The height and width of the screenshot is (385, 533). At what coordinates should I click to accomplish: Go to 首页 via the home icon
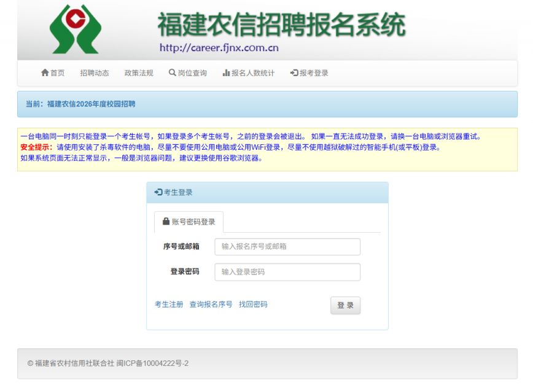(x=45, y=73)
